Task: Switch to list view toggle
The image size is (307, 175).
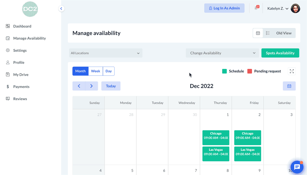Action: pyautogui.click(x=268, y=33)
